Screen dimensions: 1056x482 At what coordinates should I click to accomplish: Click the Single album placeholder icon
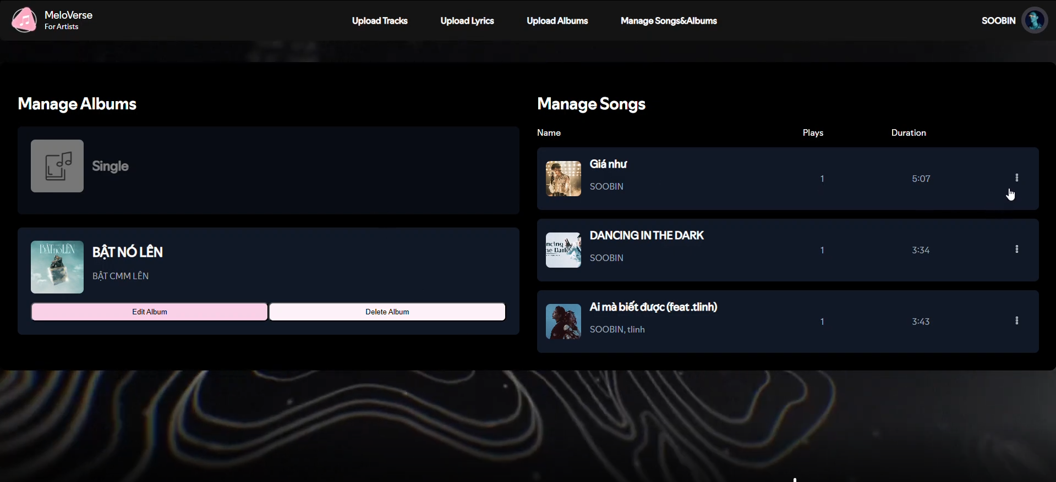click(57, 166)
